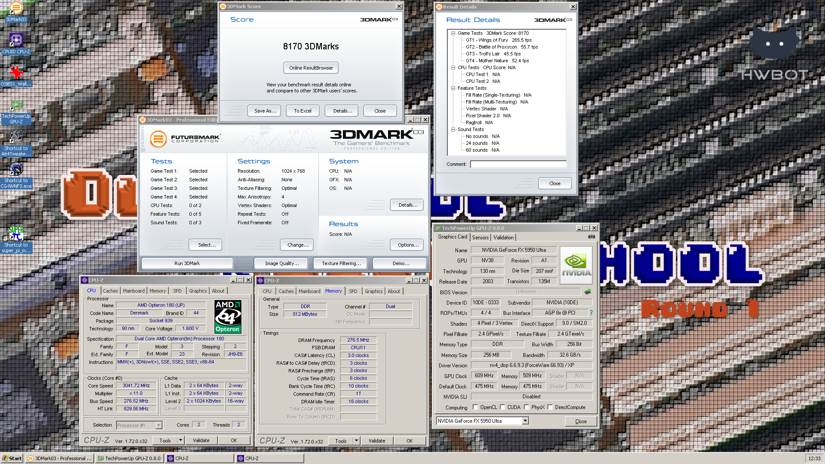Open Mainboard tab in left CPU-Z
This screenshot has height=464, width=825.
(x=134, y=291)
